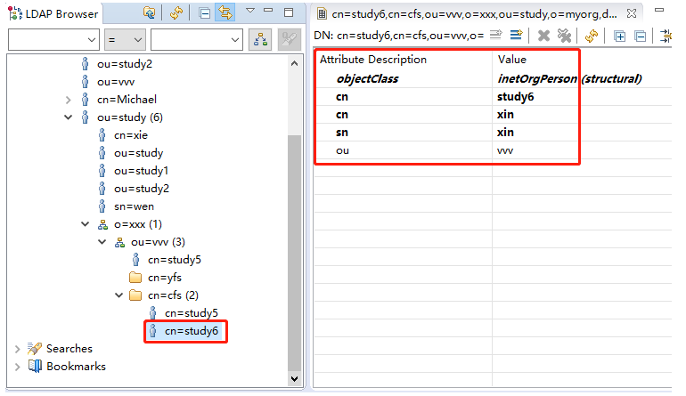Open the equals operator dropdown
The width and height of the screenshot is (686, 396).
tap(126, 39)
